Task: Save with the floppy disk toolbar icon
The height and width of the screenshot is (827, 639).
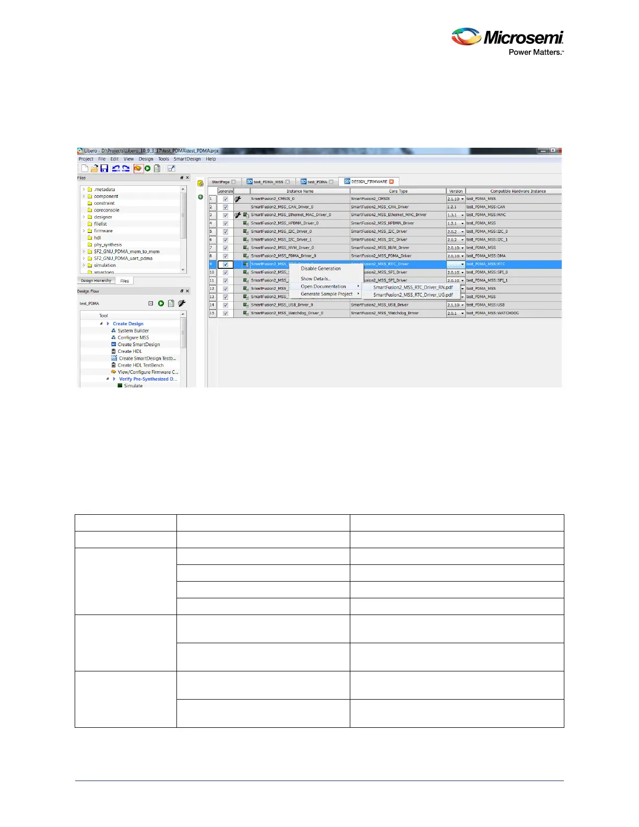Action: [x=104, y=169]
